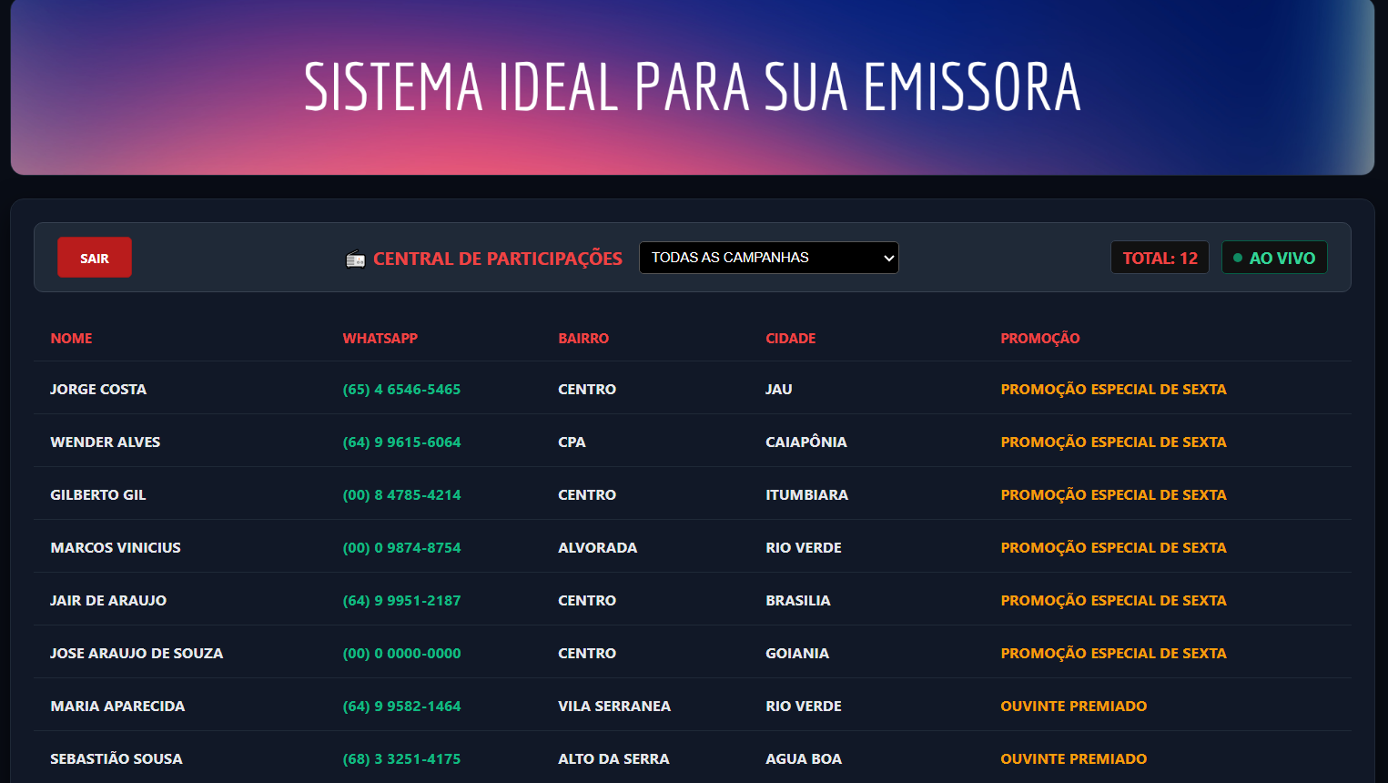Click the AO VIVO status badge

1274,258
